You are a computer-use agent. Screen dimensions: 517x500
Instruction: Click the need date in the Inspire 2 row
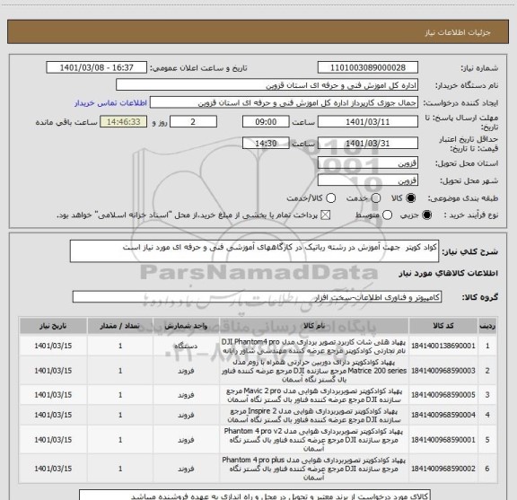53,415
